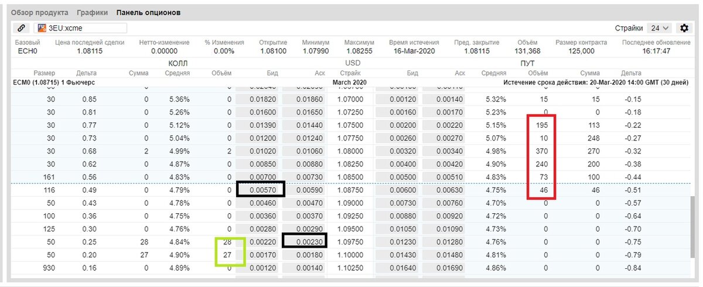Switch to the Графики tab

92,12
